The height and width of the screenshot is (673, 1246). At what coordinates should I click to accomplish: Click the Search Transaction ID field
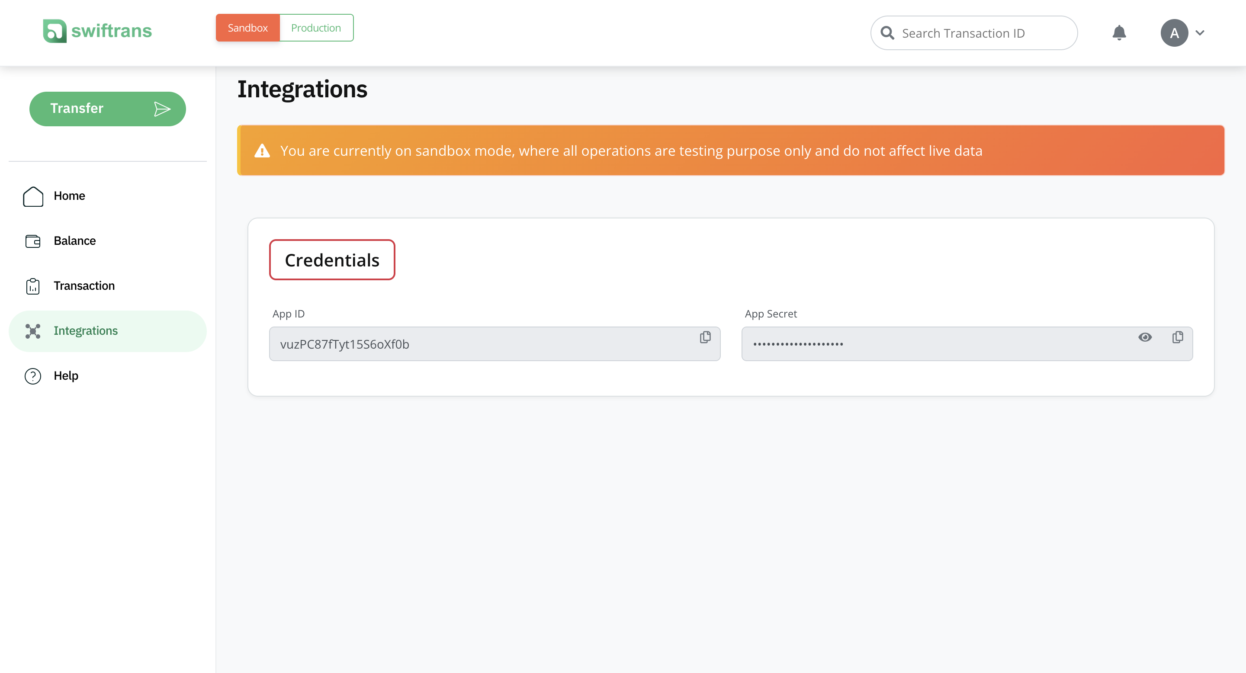(974, 32)
